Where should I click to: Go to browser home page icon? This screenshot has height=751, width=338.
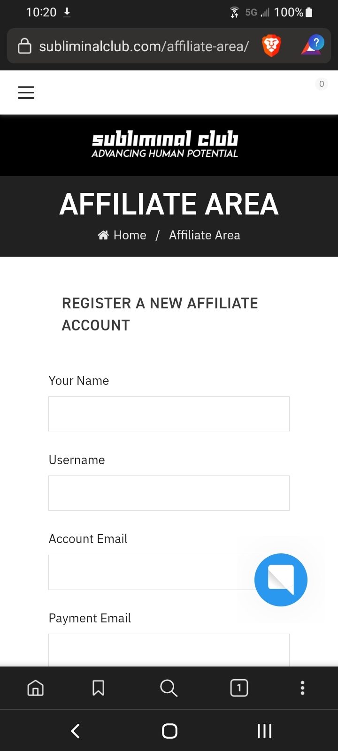[x=36, y=688]
